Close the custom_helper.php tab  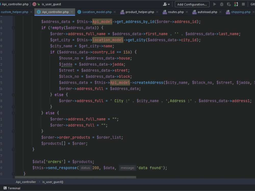coord(31,12)
